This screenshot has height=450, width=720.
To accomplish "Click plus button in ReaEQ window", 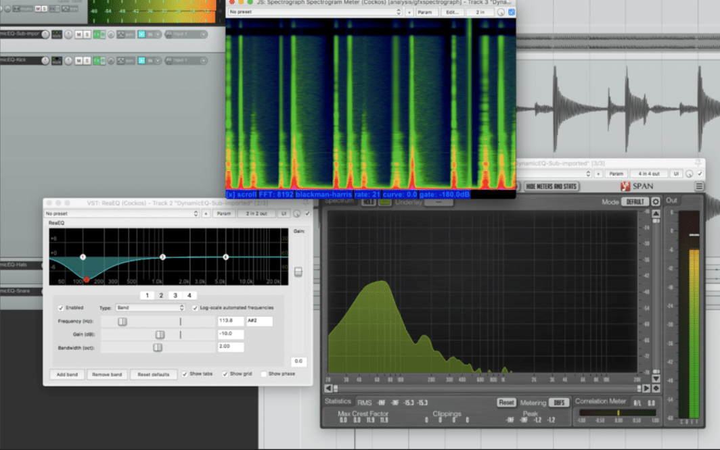I will coord(206,214).
